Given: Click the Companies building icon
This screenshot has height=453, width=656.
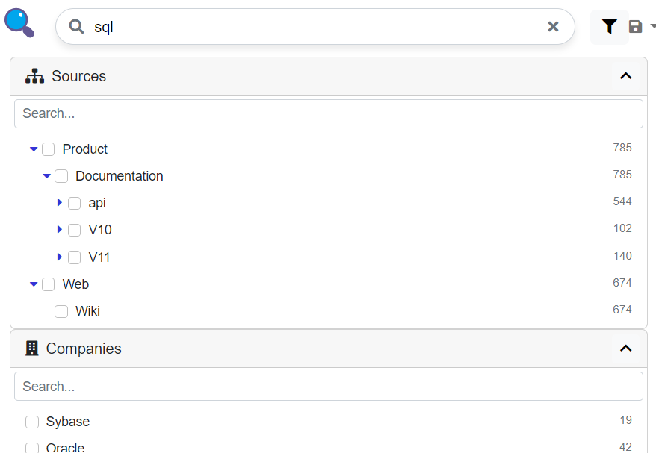Looking at the screenshot, I should [x=31, y=349].
